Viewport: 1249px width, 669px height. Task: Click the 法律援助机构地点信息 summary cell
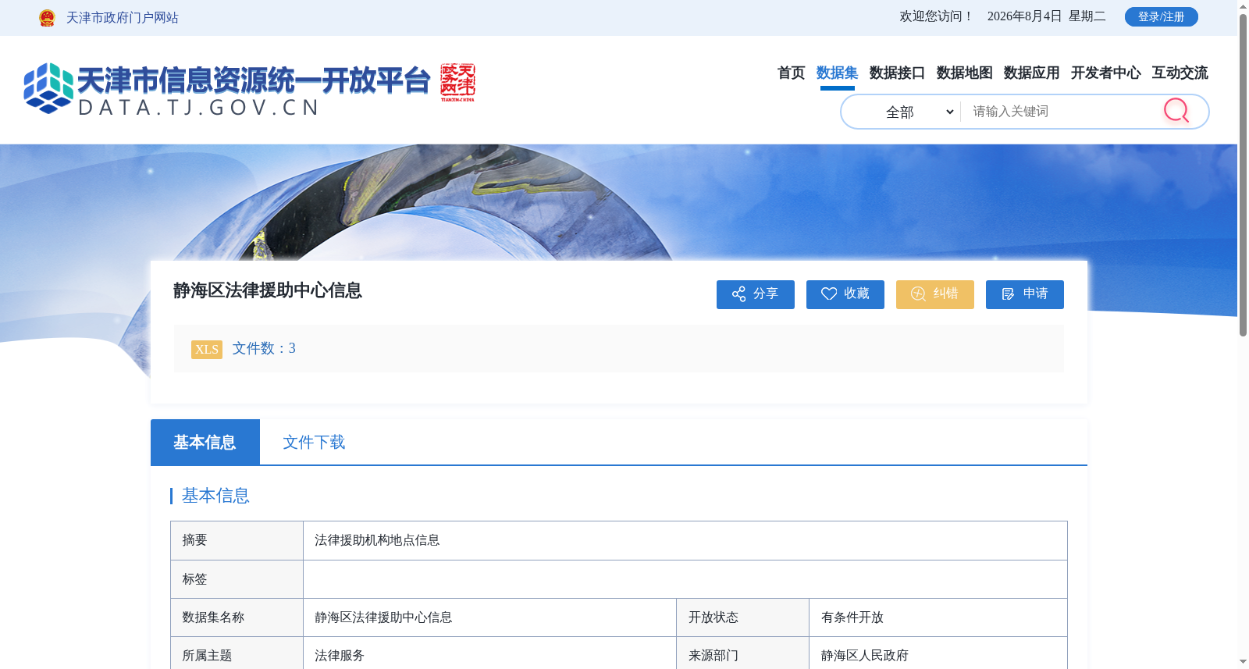click(x=685, y=540)
